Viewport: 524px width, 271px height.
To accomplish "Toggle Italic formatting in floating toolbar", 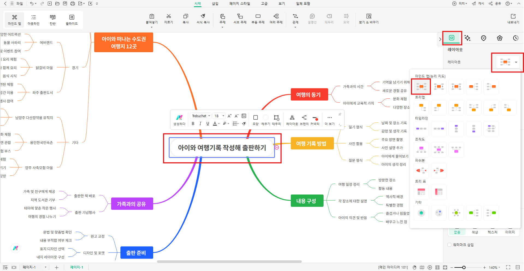I will coord(200,123).
